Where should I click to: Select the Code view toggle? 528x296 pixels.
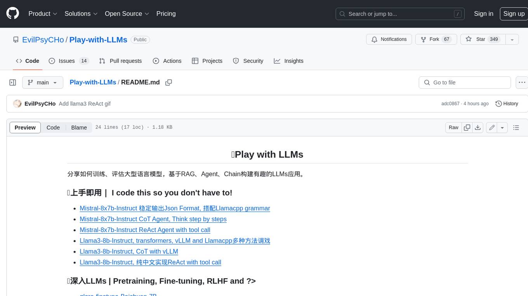point(53,127)
